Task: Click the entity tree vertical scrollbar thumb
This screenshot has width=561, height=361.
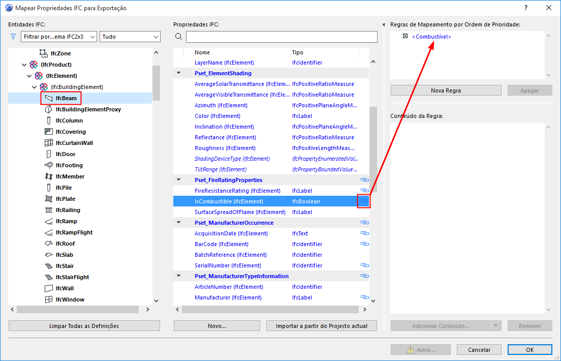Action: (156, 83)
